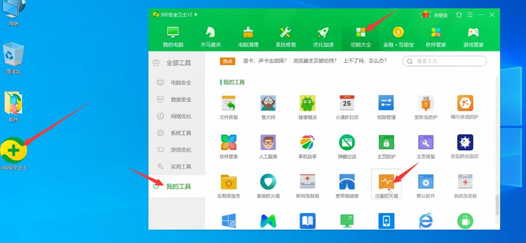Select 全部工具 in the sidebar
Image resolution: width=526 pixels, height=243 pixels.
pyautogui.click(x=176, y=63)
